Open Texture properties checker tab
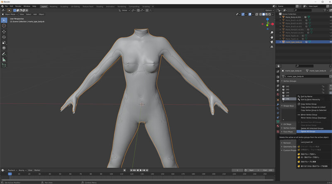Screen dimensions: 332x184 click(278, 131)
